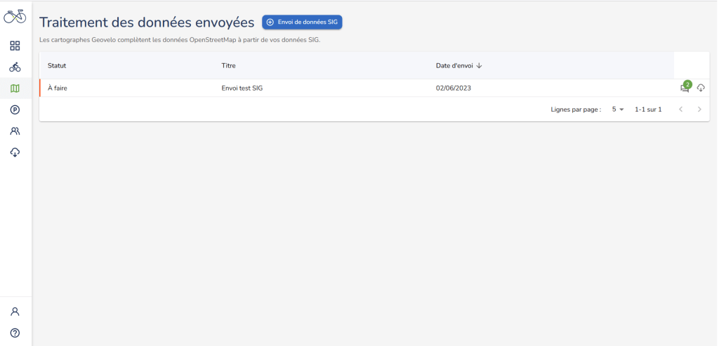The width and height of the screenshot is (719, 346).
Task: Open the cyclist icon in sidebar
Action: pyautogui.click(x=15, y=67)
